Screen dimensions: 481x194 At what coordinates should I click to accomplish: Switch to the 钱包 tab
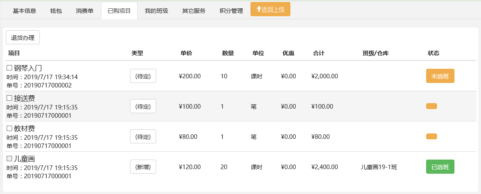[56, 11]
